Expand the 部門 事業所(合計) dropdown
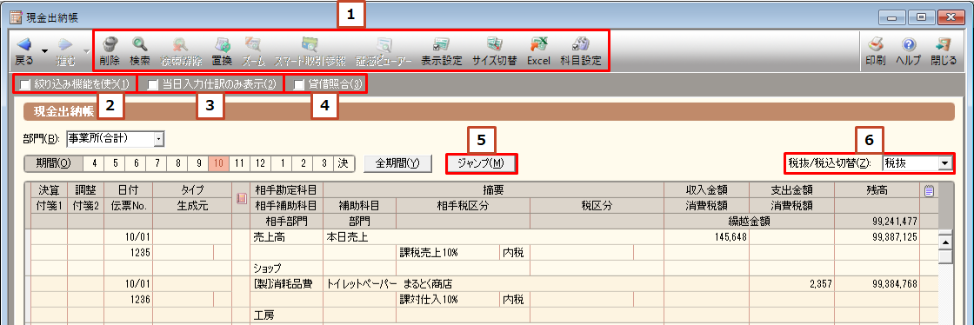The width and height of the screenshot is (974, 325). coord(159,139)
